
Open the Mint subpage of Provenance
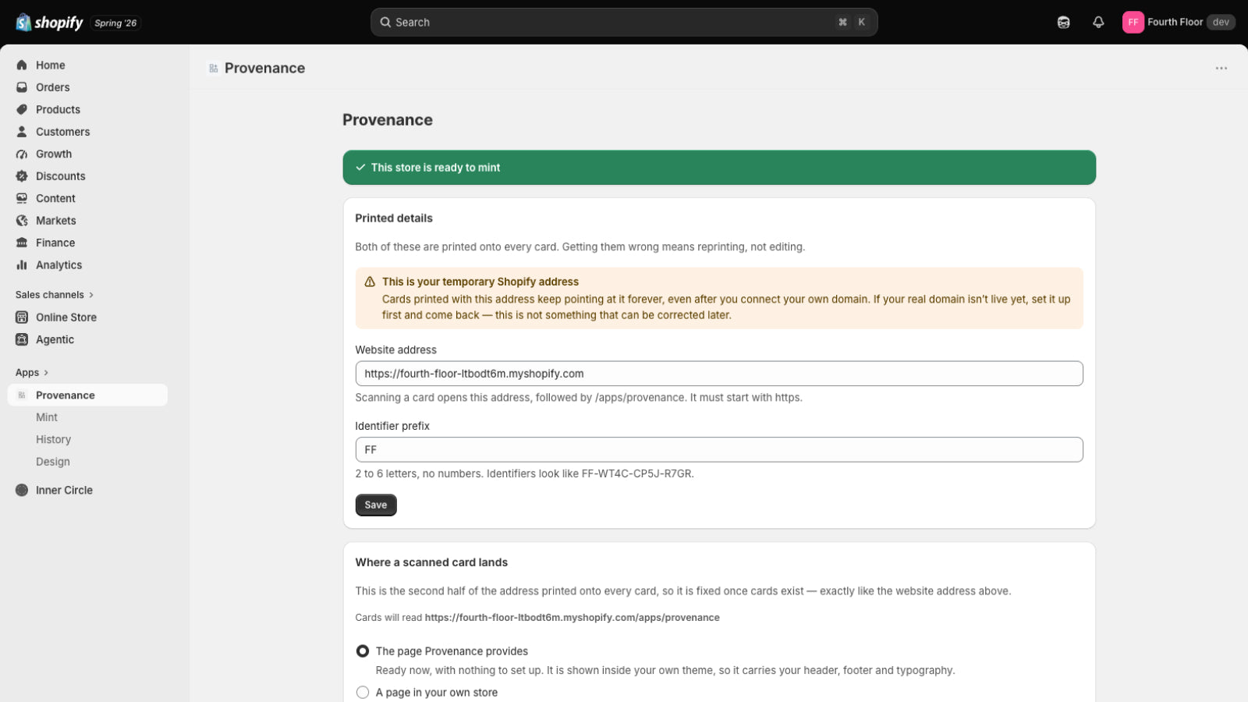tap(47, 417)
